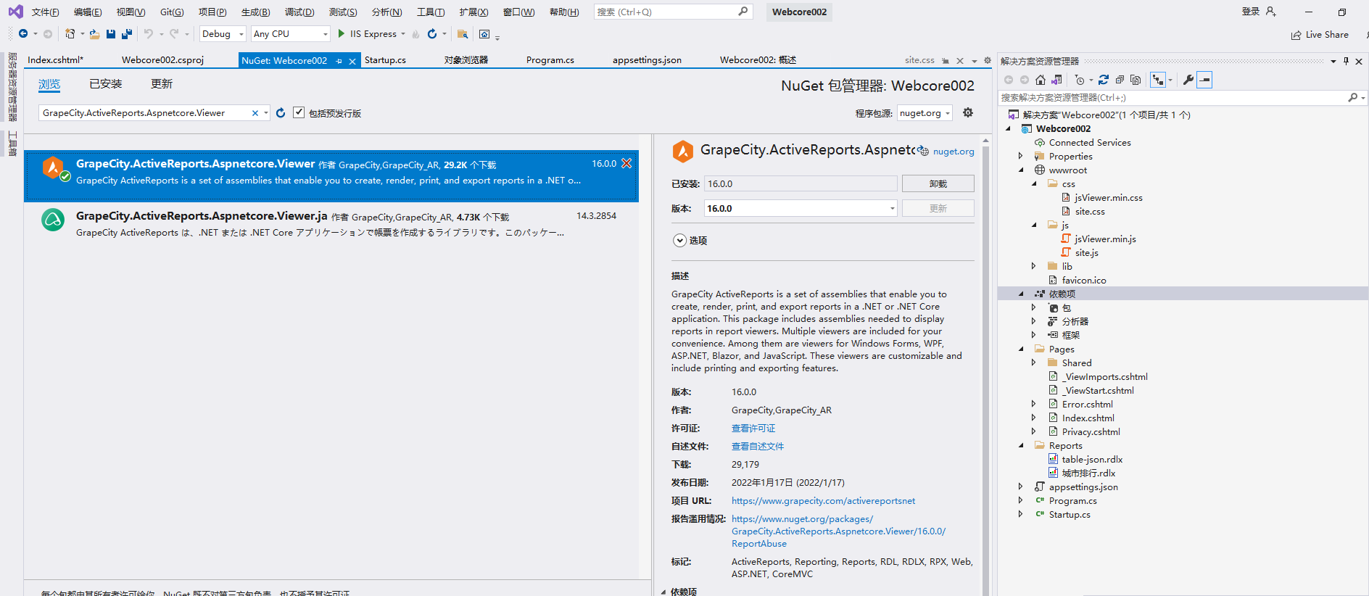Click Solution Explorer search magnifier icon
The image size is (1369, 596).
click(x=1352, y=98)
